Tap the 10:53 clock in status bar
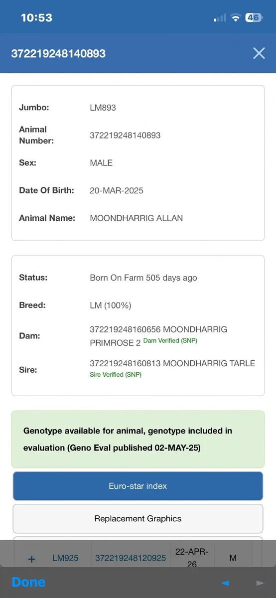Image resolution: width=276 pixels, height=598 pixels. coord(36,17)
